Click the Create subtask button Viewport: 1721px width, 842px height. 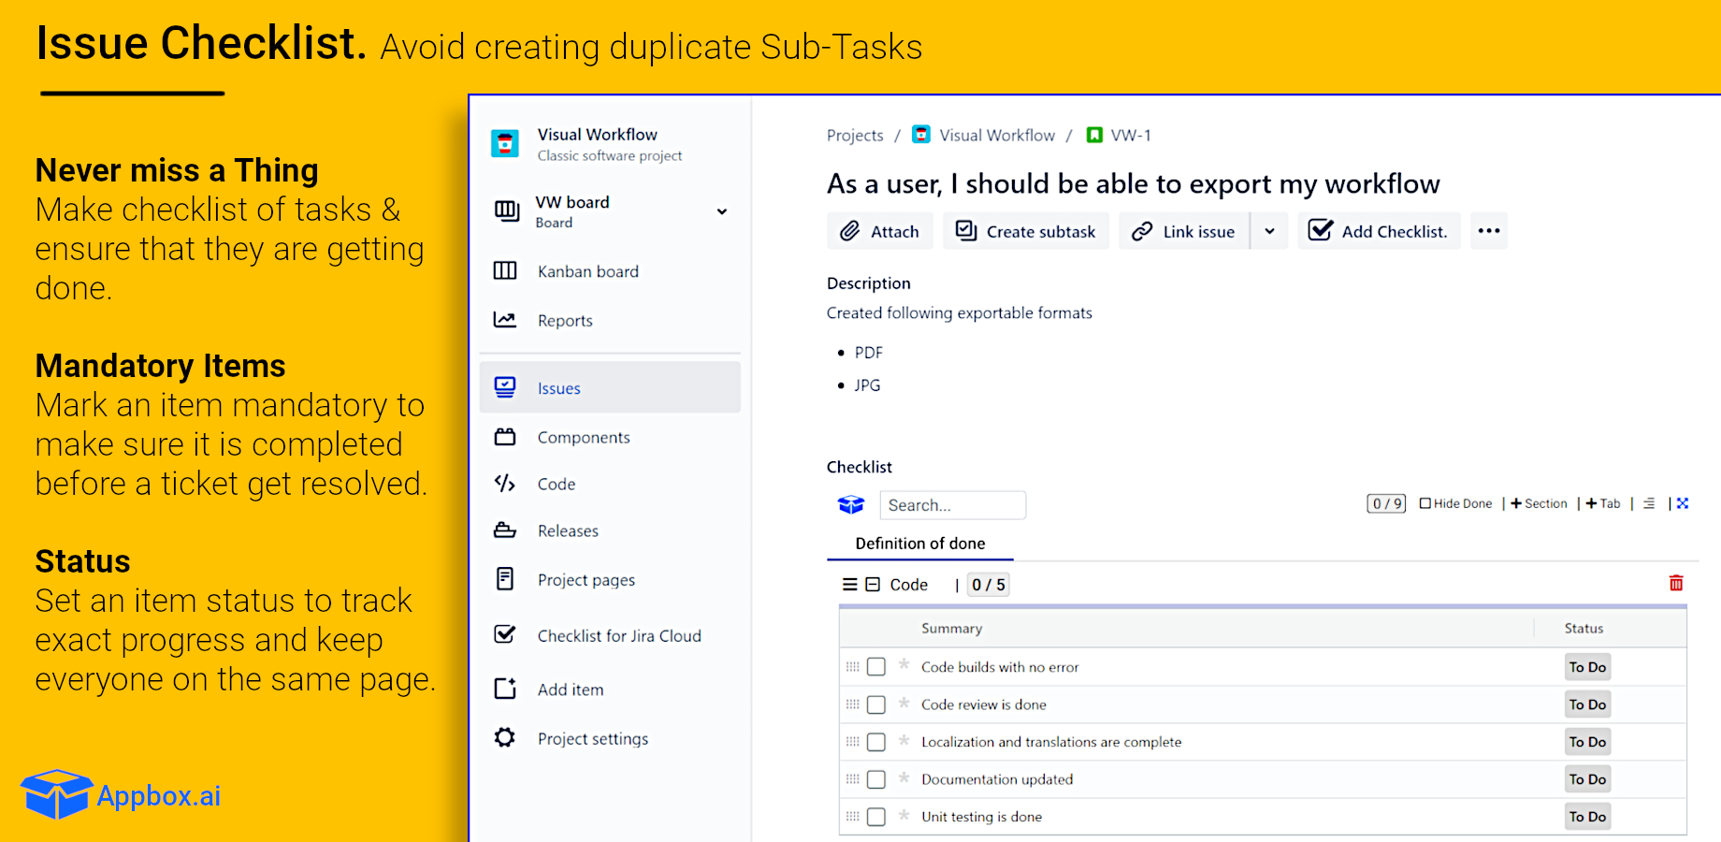(1026, 231)
